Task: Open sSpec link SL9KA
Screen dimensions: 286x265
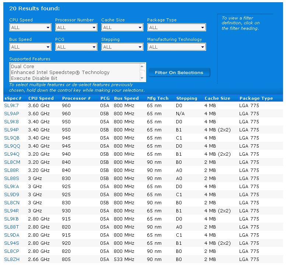Action: pyautogui.click(x=11, y=187)
